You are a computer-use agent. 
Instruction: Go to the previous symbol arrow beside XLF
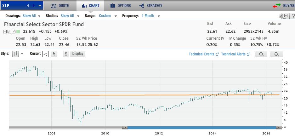tap(28, 6)
